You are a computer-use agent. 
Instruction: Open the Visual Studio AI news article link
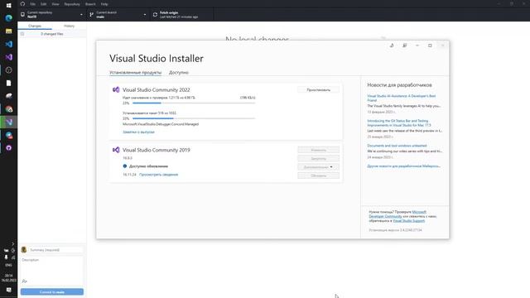tap(402, 98)
